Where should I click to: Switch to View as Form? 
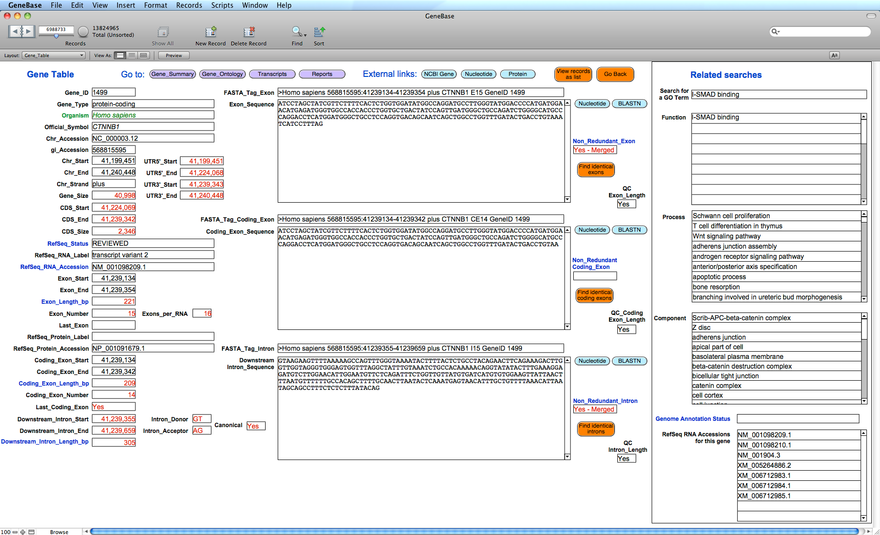[120, 56]
